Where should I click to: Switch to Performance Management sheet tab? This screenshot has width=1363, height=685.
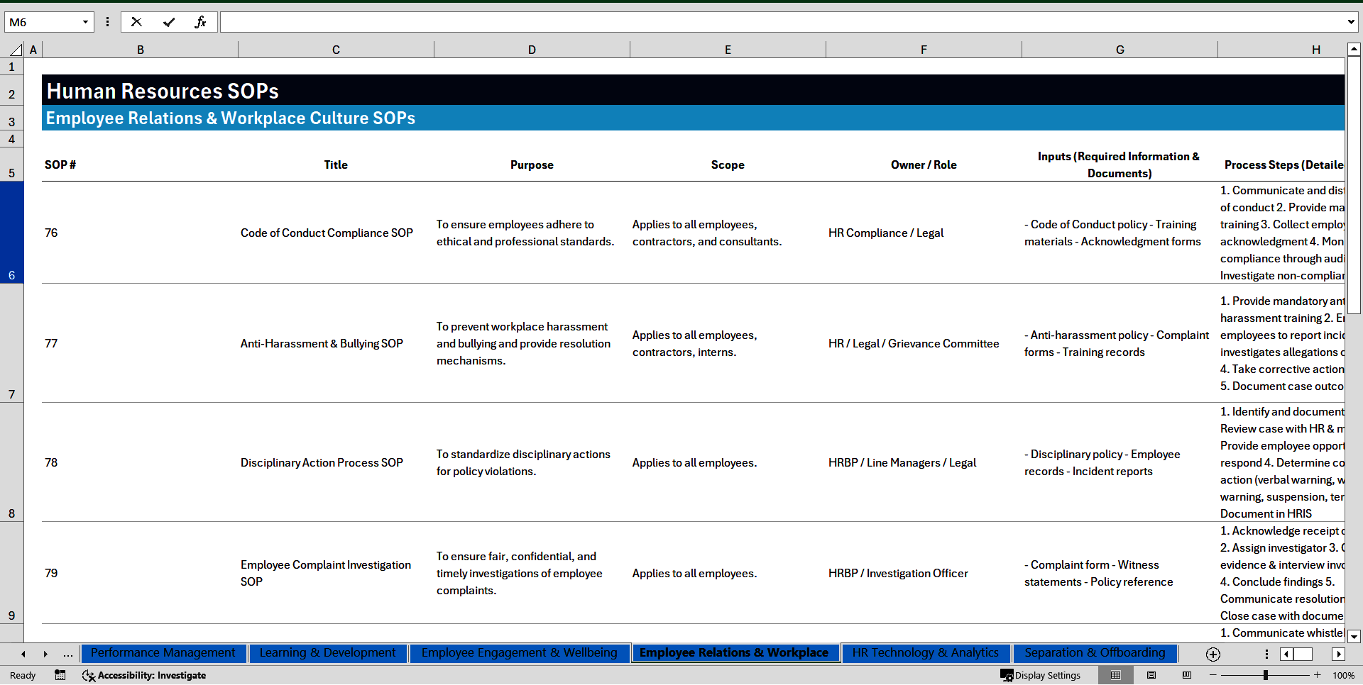click(163, 653)
